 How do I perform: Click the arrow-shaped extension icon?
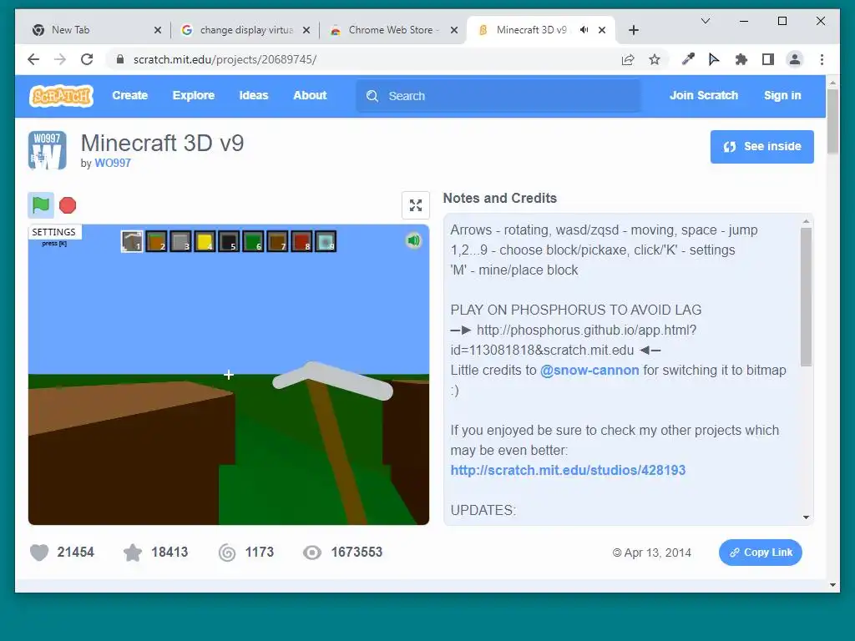click(x=714, y=59)
